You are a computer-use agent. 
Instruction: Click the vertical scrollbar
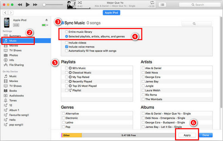click(x=221, y=62)
